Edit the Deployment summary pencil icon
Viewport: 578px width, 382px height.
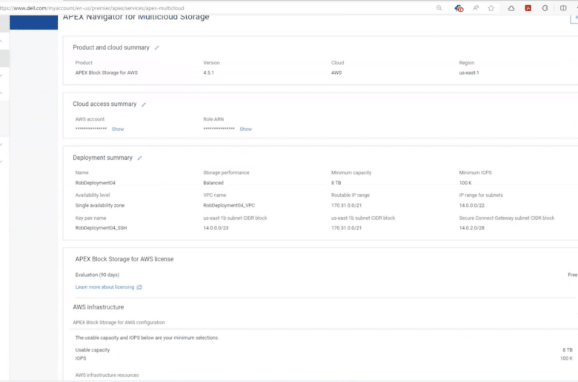(139, 158)
